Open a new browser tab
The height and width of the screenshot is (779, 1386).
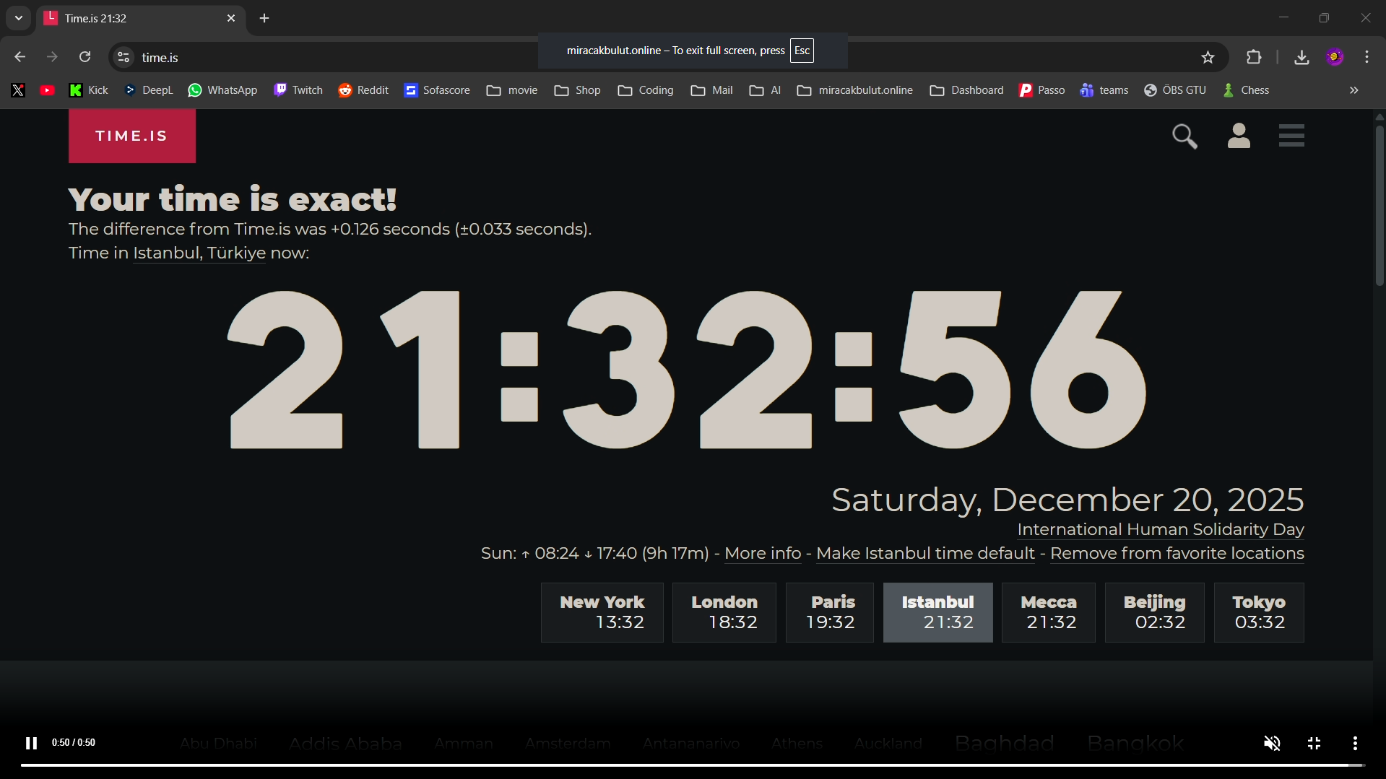(264, 19)
